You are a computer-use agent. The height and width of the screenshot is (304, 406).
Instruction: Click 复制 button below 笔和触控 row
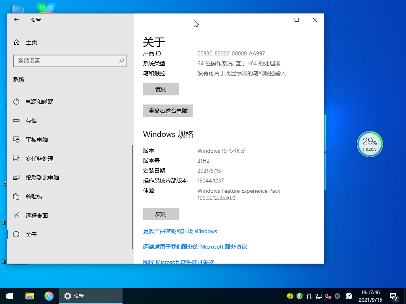click(161, 89)
